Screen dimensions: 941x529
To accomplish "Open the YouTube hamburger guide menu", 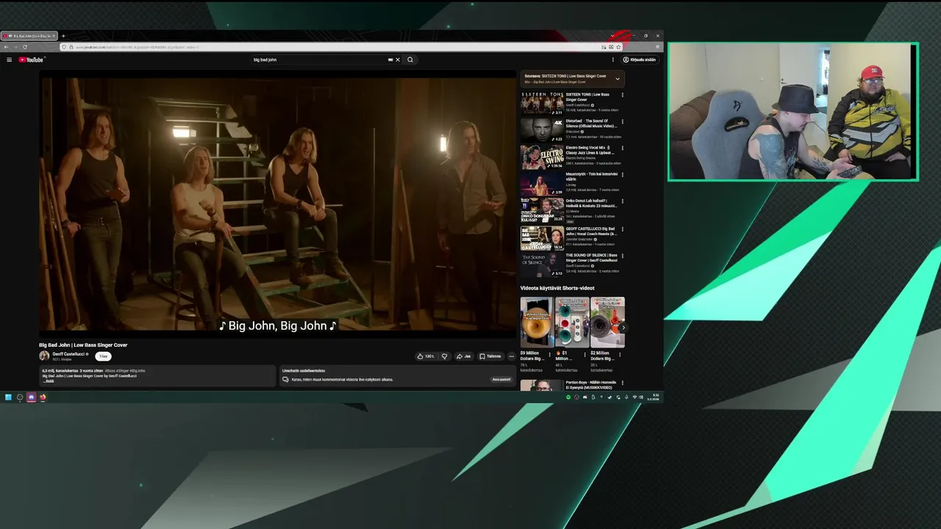I will click(x=9, y=60).
